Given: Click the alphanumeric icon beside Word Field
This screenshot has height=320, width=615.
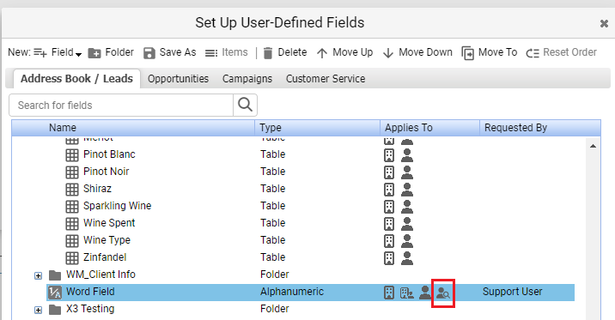Looking at the screenshot, I should coord(55,293).
